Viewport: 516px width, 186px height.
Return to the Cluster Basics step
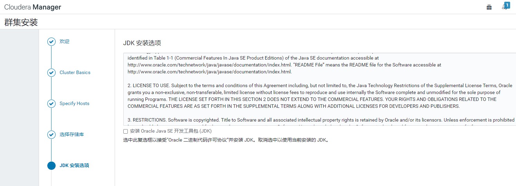pyautogui.click(x=75, y=72)
